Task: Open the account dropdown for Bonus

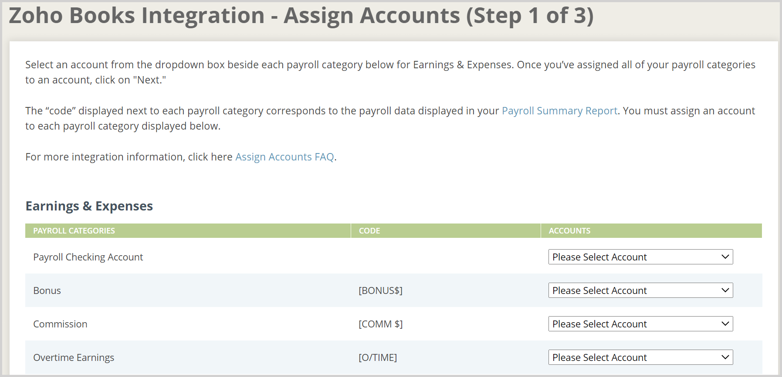Action: pos(640,290)
